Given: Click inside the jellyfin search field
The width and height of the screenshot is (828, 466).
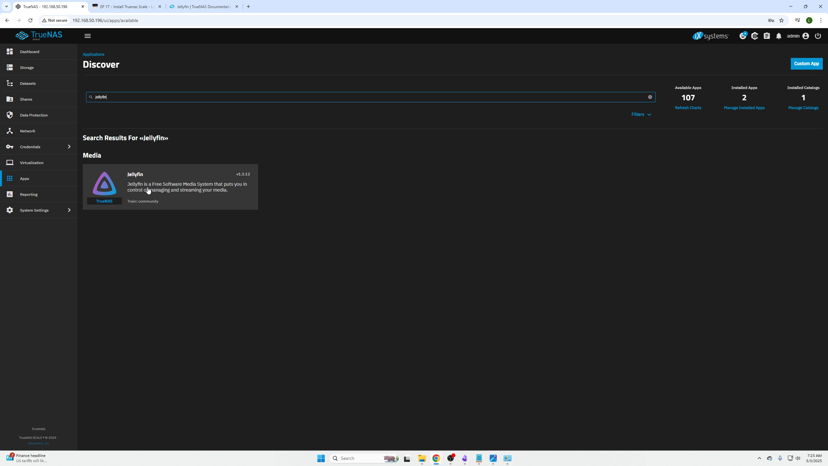Looking at the screenshot, I should coord(371,97).
